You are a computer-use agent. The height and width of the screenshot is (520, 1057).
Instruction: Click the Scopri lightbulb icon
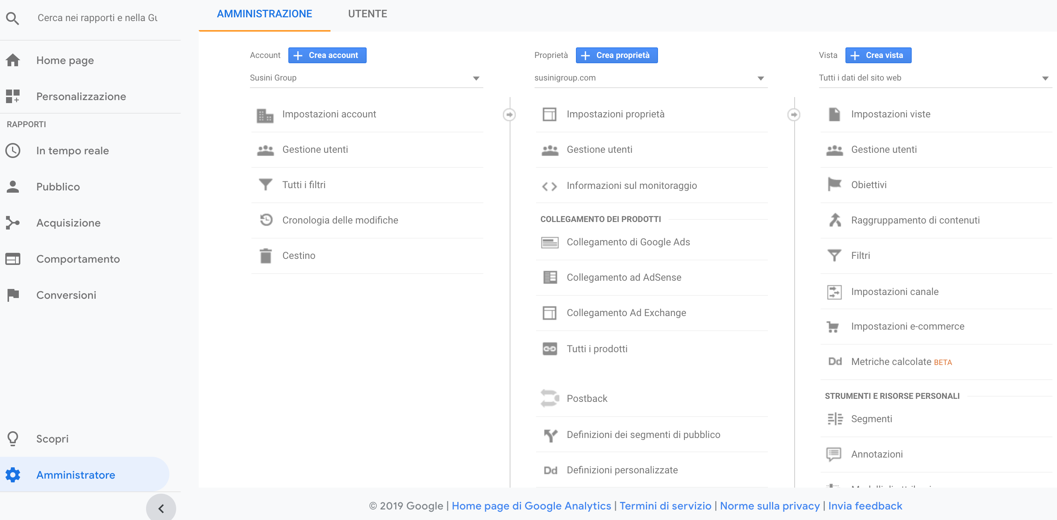tap(13, 438)
